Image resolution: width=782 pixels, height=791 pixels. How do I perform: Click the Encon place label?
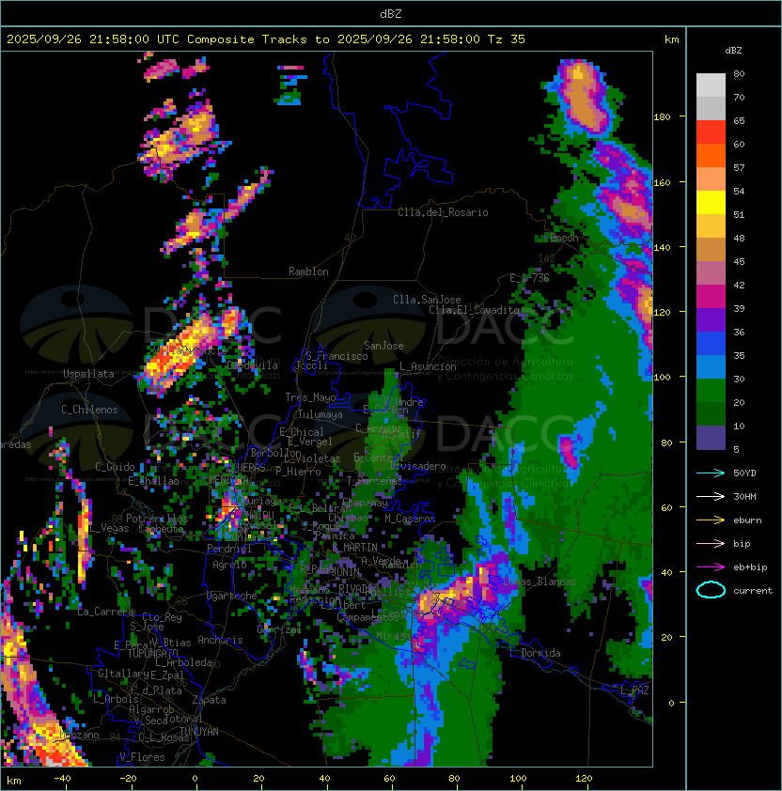pyautogui.click(x=564, y=238)
